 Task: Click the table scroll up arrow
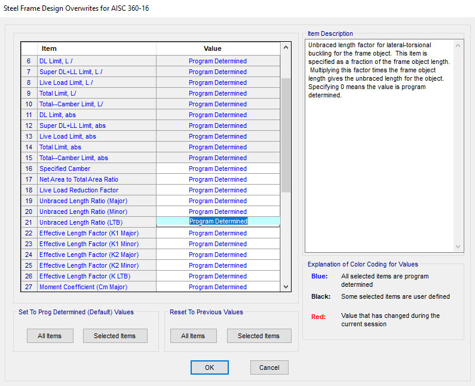(286, 48)
